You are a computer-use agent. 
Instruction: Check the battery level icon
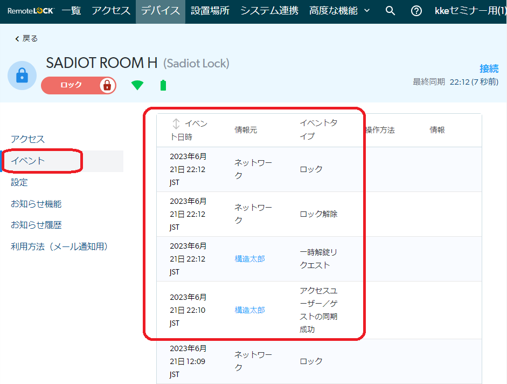163,85
